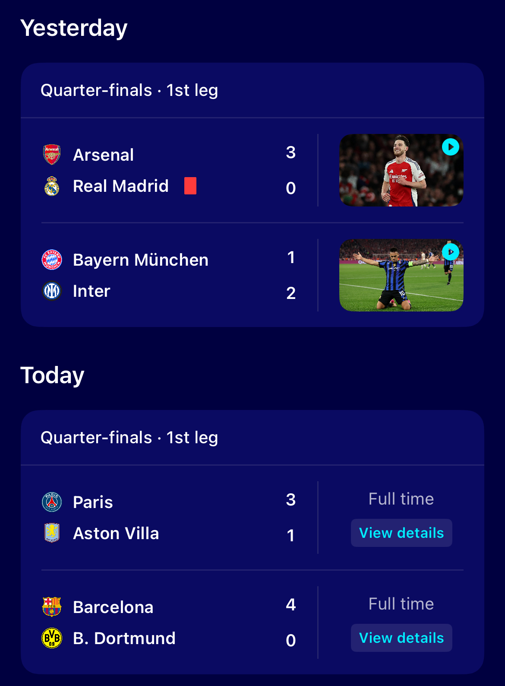View details for Barcelona vs B. Dortmund
The height and width of the screenshot is (686, 505).
click(x=401, y=638)
